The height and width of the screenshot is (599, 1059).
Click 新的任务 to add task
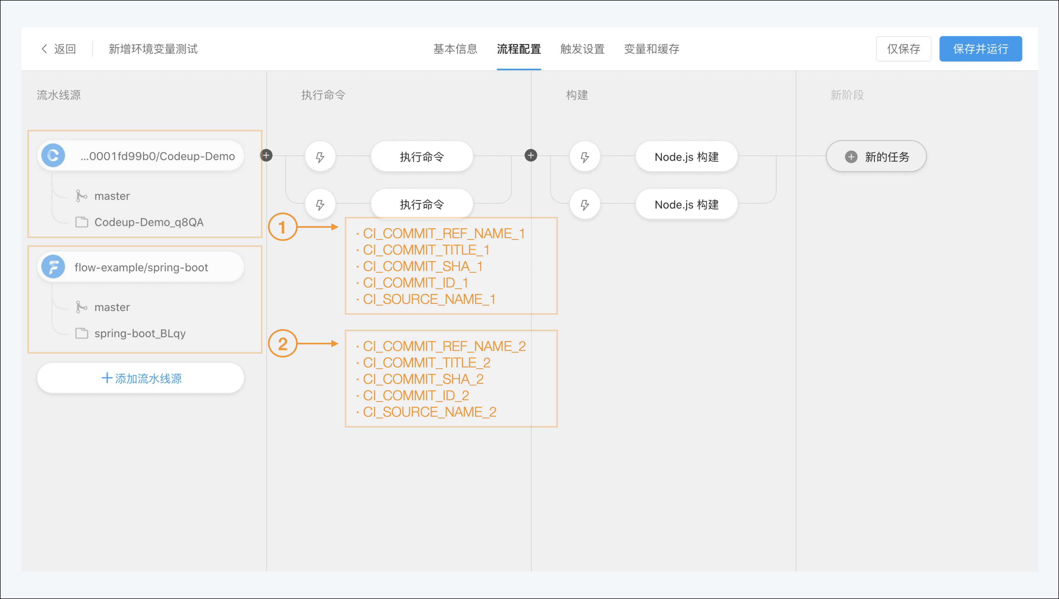tap(876, 157)
